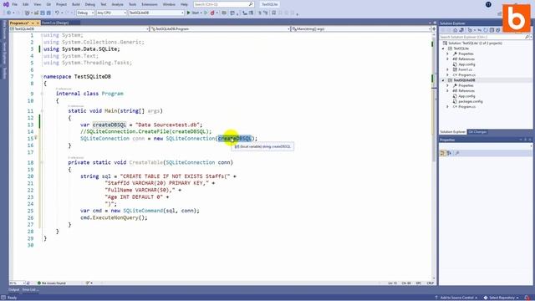The image size is (535, 301).
Task: Open the Any CPU platform dropdown
Action: pos(111,13)
